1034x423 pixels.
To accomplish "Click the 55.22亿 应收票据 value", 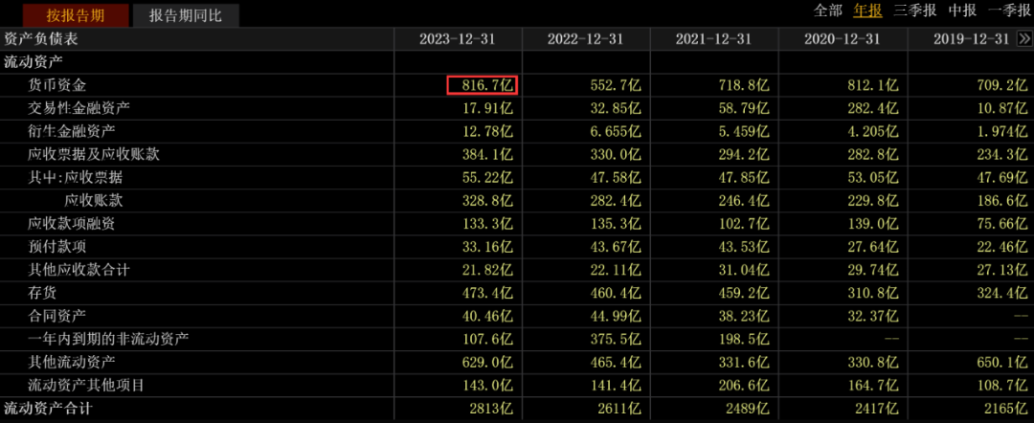I will [x=486, y=178].
